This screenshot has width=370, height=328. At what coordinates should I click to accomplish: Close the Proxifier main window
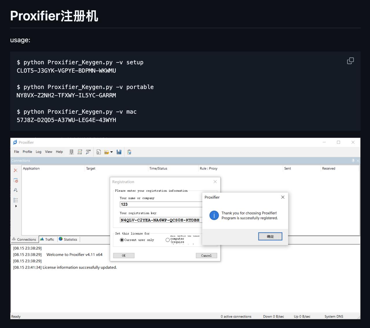(353, 142)
